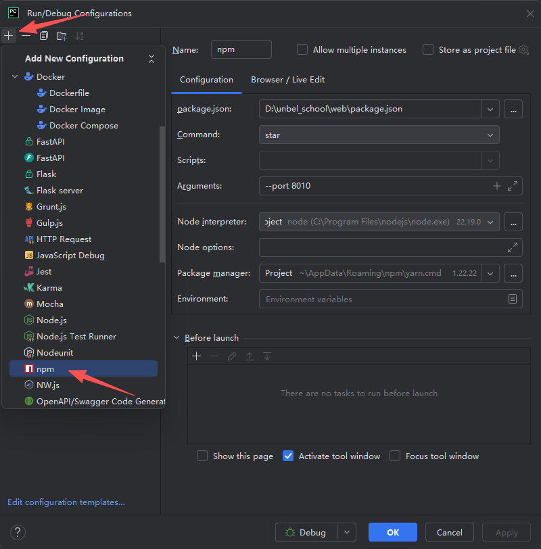Viewport: 541px width, 549px height.
Task: Click the Copy Configuration icon
Action: (44, 36)
